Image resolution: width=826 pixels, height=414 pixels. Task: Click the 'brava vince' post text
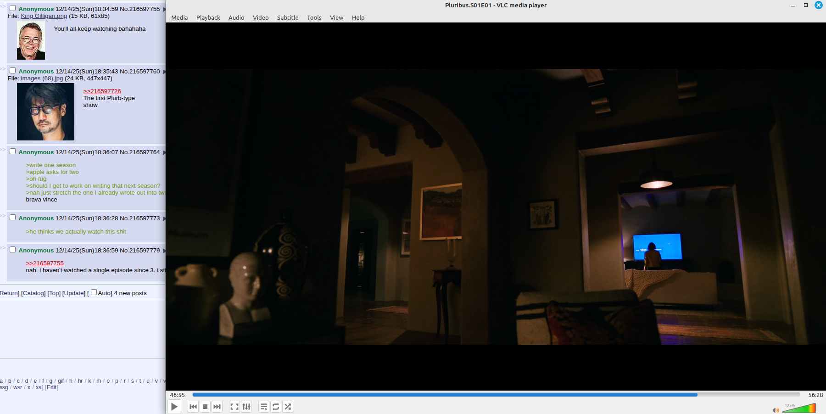point(41,200)
